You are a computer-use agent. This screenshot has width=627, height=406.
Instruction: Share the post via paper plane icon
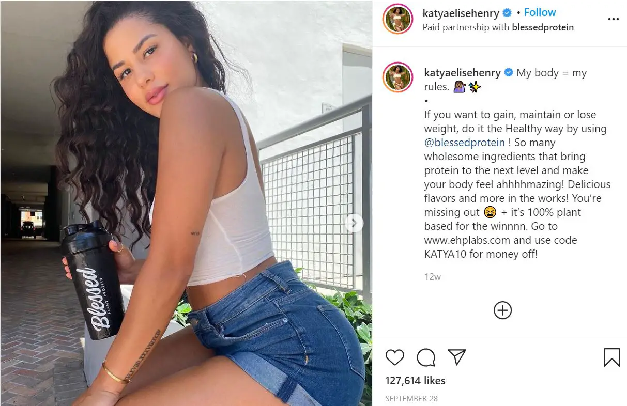click(x=457, y=357)
